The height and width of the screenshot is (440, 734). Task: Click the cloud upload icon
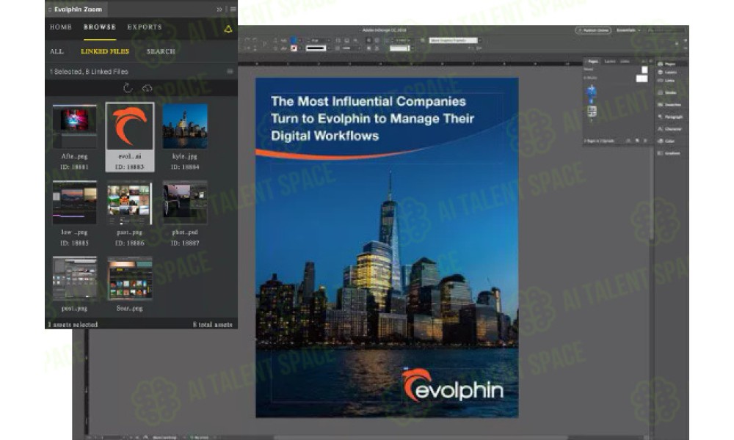coord(147,88)
